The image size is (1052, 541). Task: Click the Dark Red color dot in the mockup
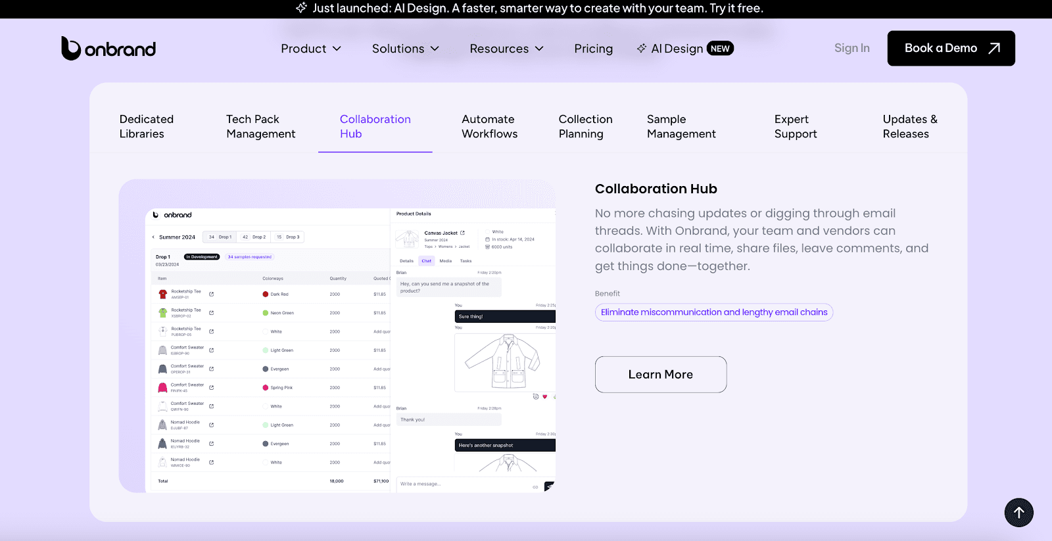265,294
